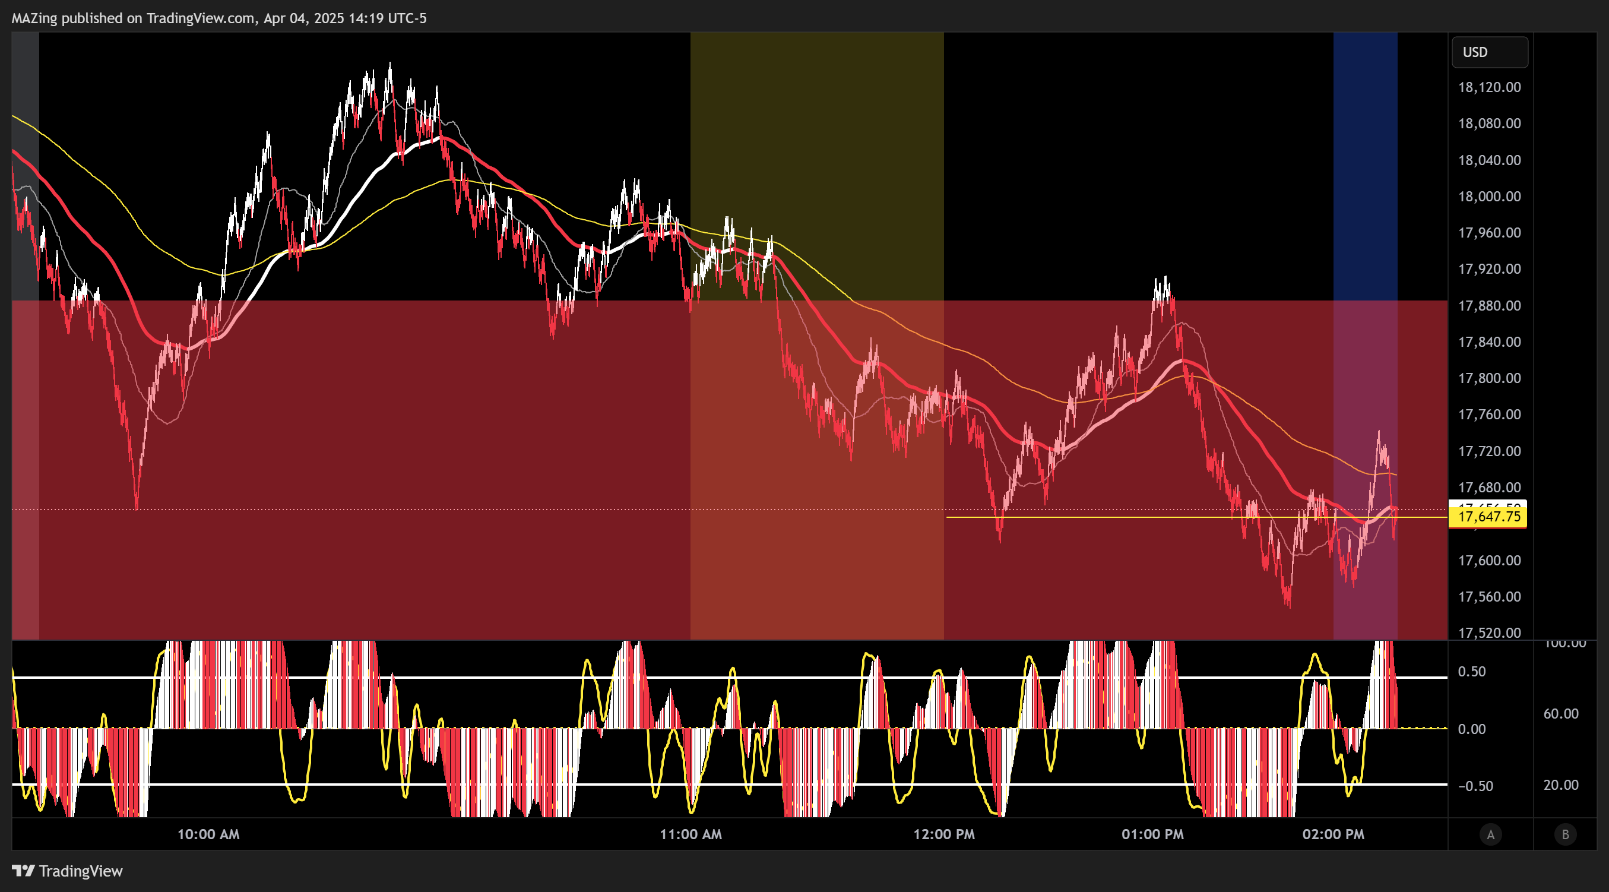This screenshot has width=1609, height=892.
Task: Click the 17,960.00 price axis label
Action: 1489,232
